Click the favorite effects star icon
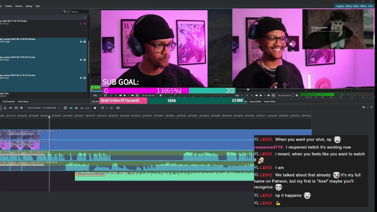The width and height of the screenshot is (377, 212). click(x=95, y=108)
